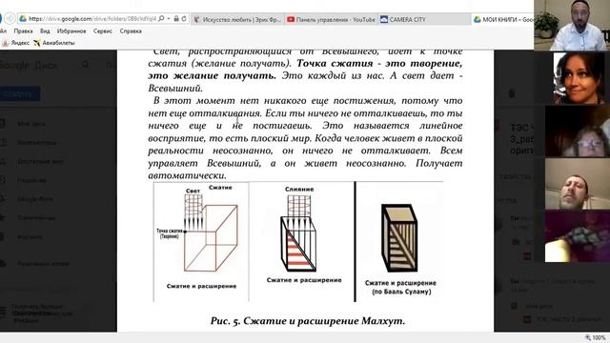Screen dimensions: 610x343
Task: Open the Яндекс favorites bookmark
Action: pos(15,43)
